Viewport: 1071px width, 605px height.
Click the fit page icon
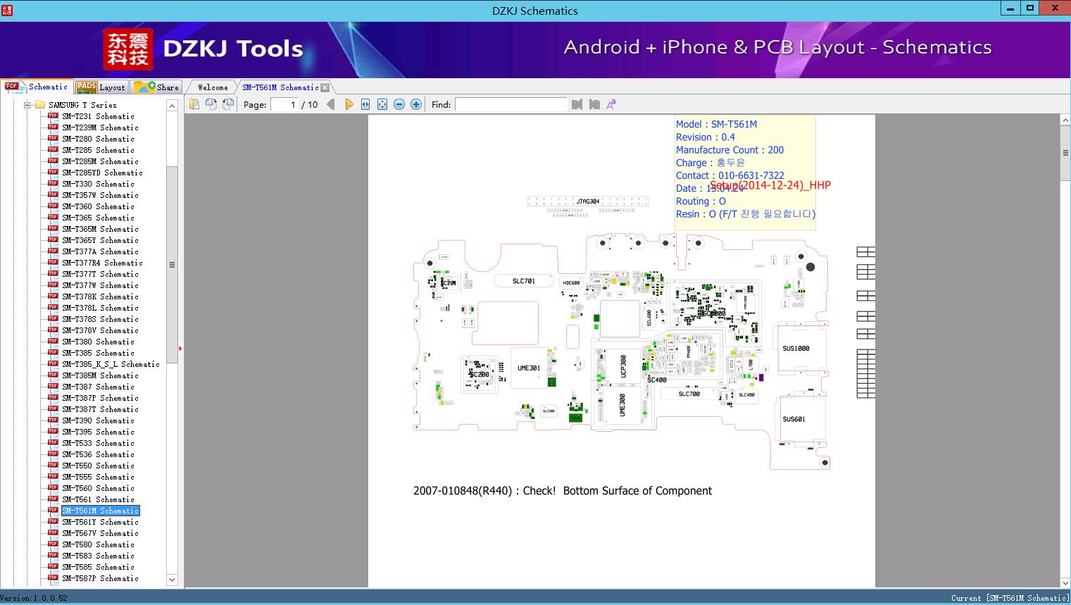[382, 104]
